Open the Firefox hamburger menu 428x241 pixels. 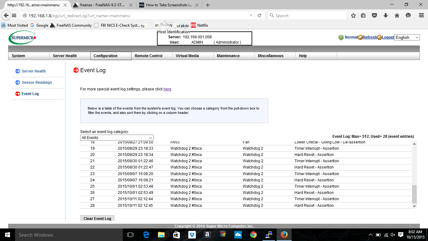coord(421,15)
